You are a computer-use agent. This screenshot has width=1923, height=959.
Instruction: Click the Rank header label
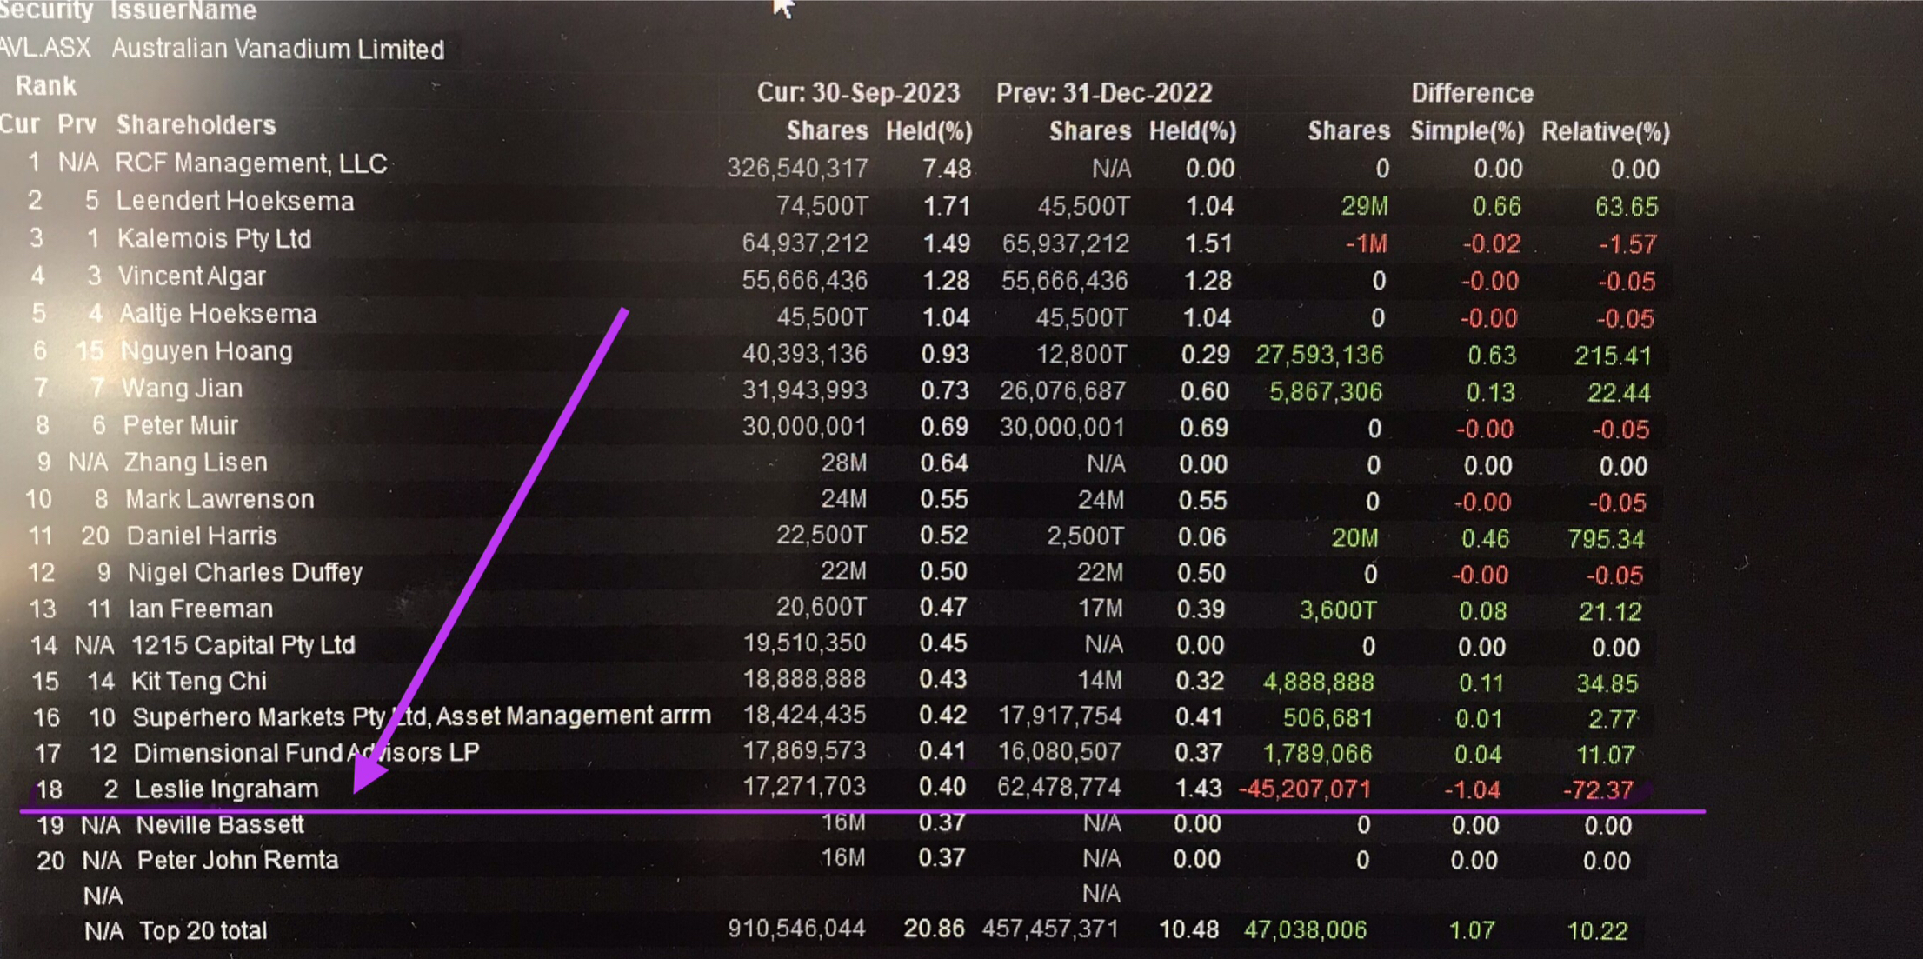pyautogui.click(x=46, y=86)
